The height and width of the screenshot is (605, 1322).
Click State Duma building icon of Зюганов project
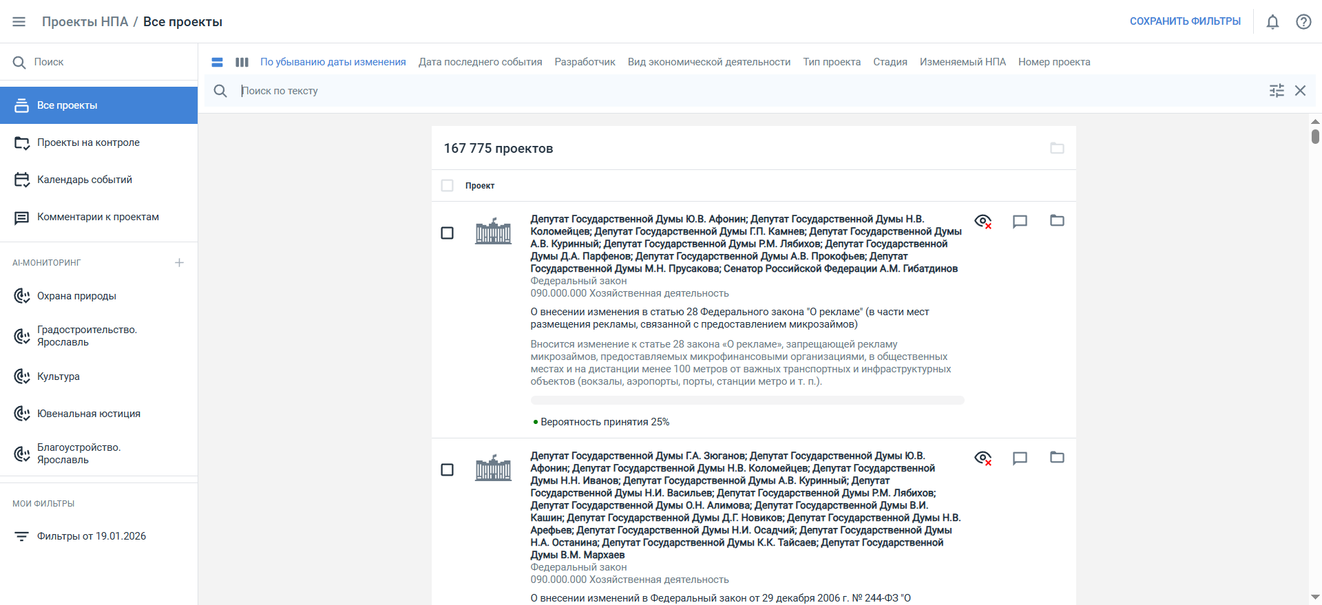coord(493,468)
